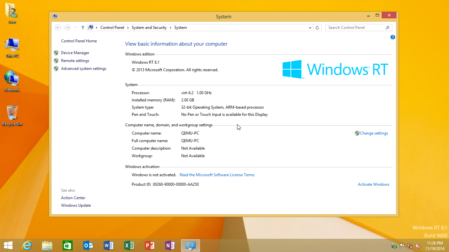Go up one level with Up arrow

coord(83,28)
